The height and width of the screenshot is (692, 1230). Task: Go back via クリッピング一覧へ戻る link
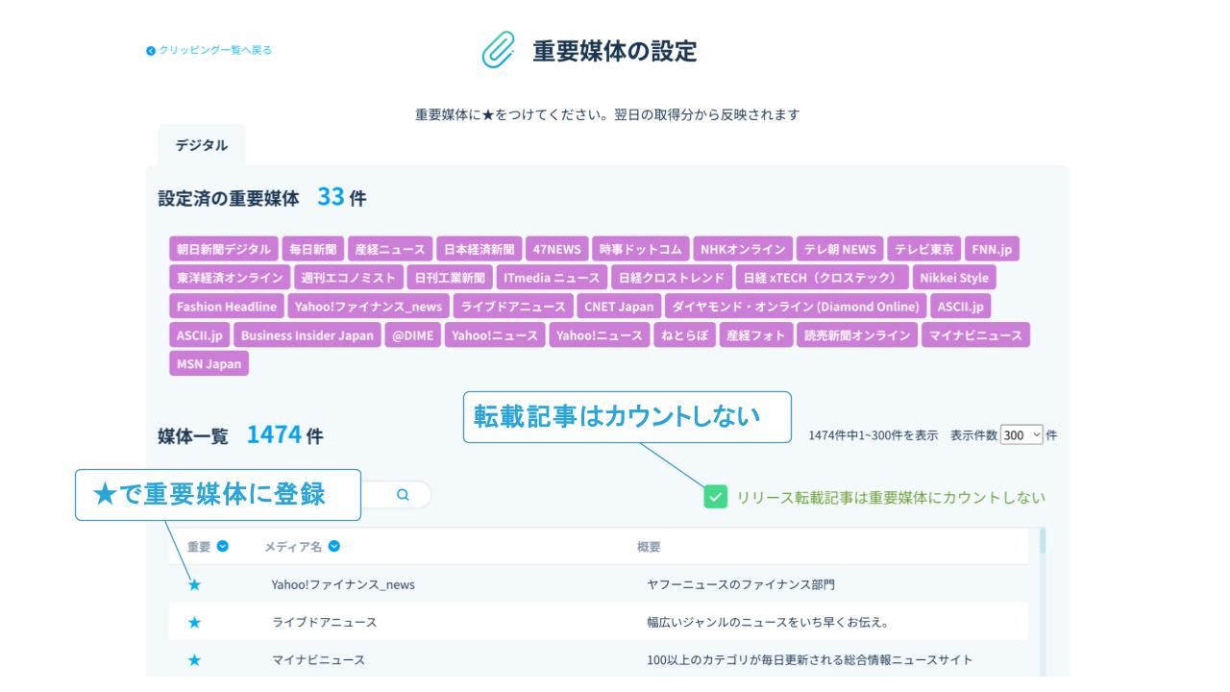[x=215, y=50]
